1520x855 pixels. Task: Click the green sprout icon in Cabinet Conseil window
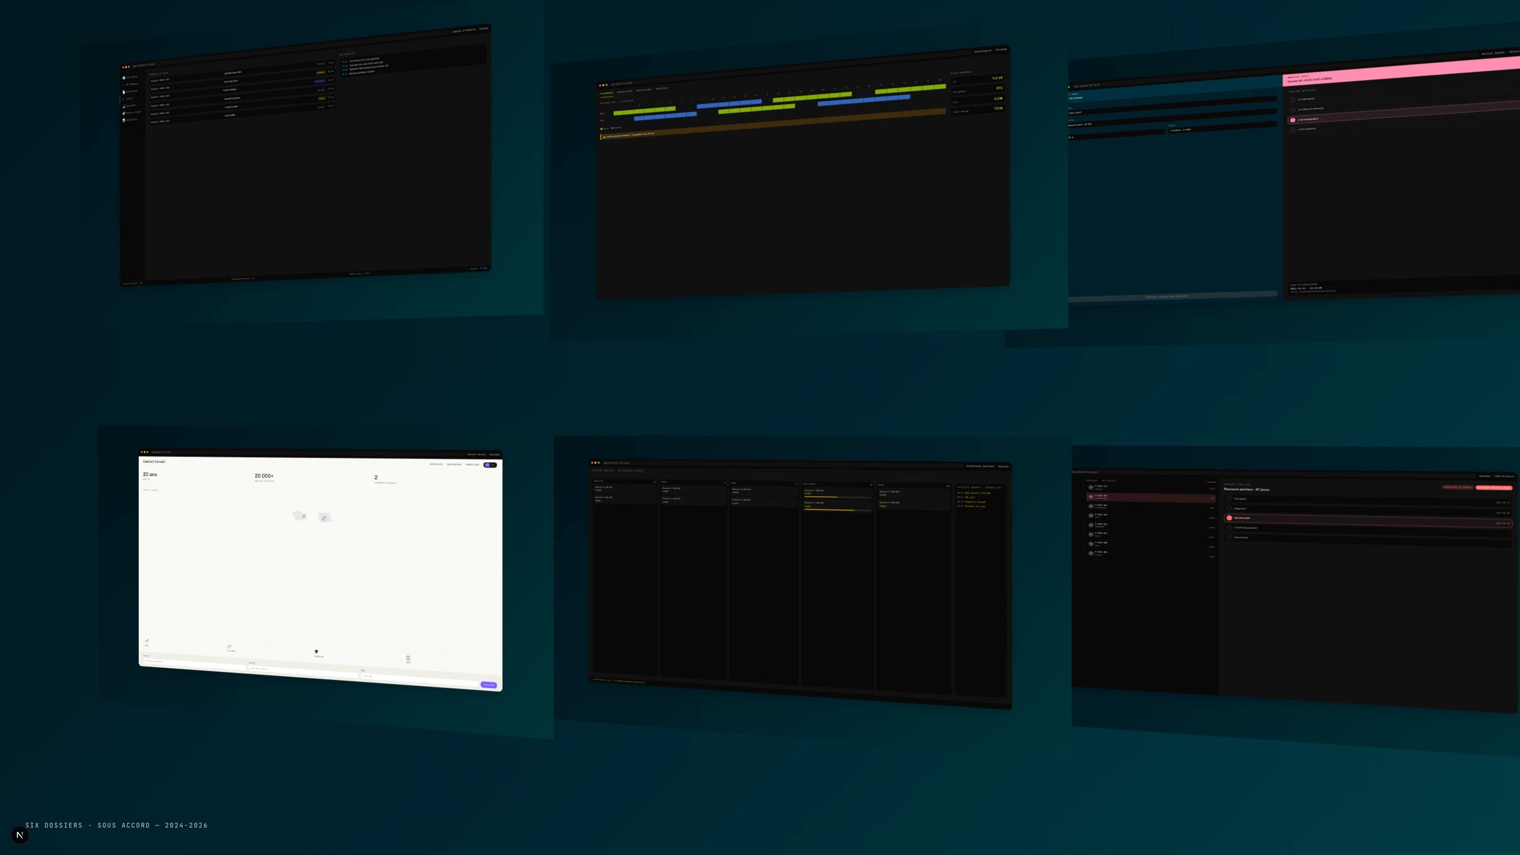[x=147, y=641]
